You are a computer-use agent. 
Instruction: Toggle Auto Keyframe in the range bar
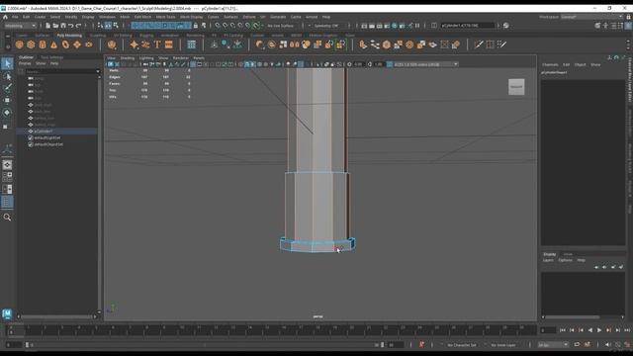421,345
